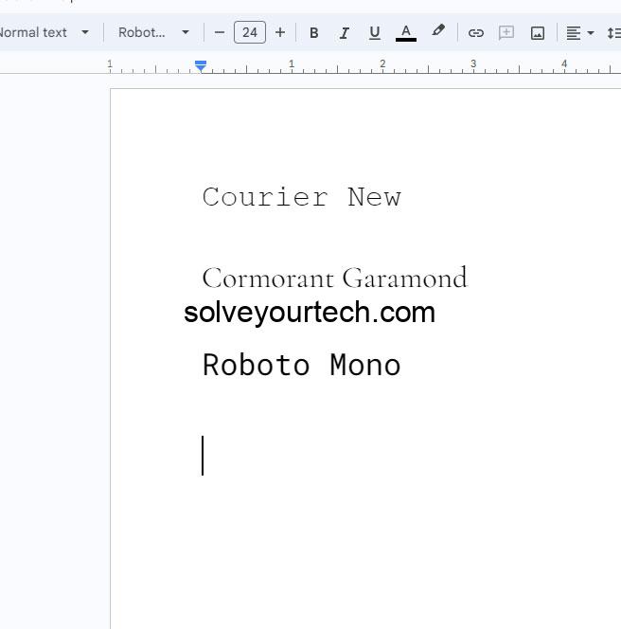Toggle underline formatting
This screenshot has height=629, width=621.
(x=375, y=32)
